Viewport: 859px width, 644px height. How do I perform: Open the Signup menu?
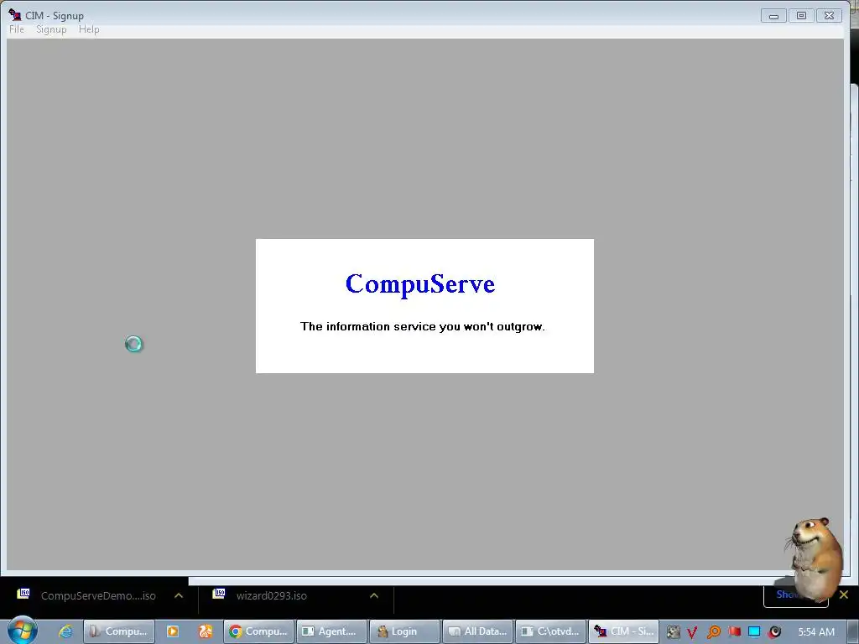click(x=51, y=29)
